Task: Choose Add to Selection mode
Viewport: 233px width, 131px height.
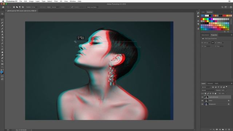Action: 17,7
